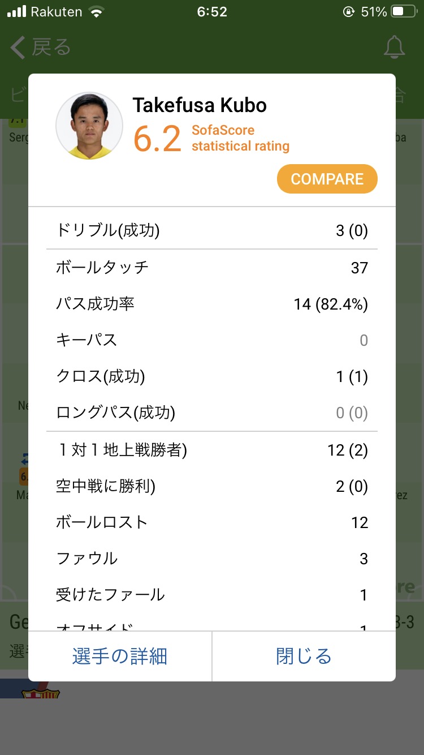Tap the 戻る back label
Screen dimensions: 424x755
(x=51, y=48)
